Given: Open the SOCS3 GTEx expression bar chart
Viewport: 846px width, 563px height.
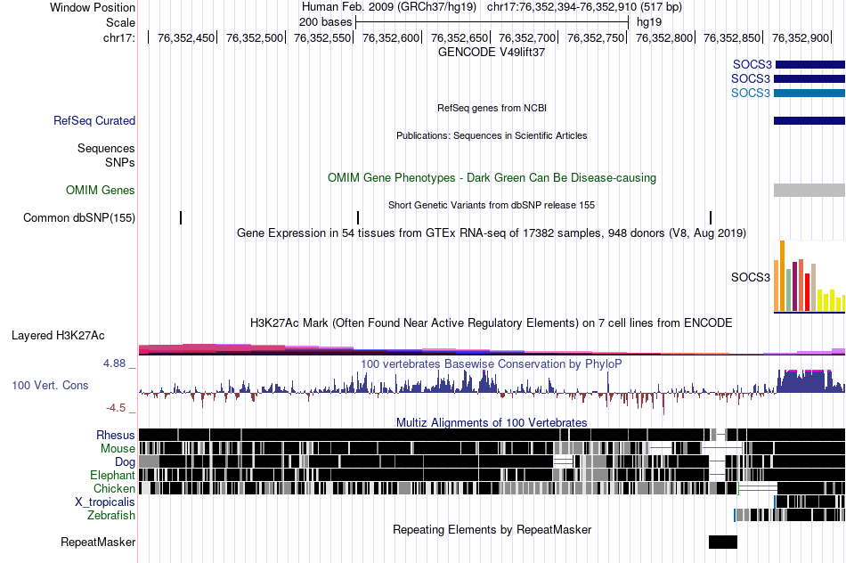Looking at the screenshot, I should [809, 276].
